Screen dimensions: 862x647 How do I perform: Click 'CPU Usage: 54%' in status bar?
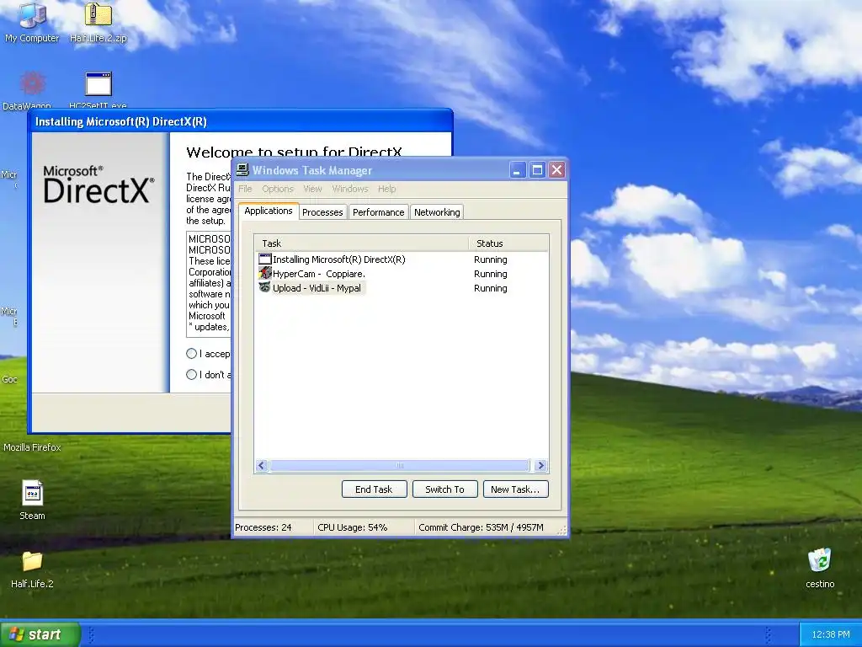click(353, 527)
